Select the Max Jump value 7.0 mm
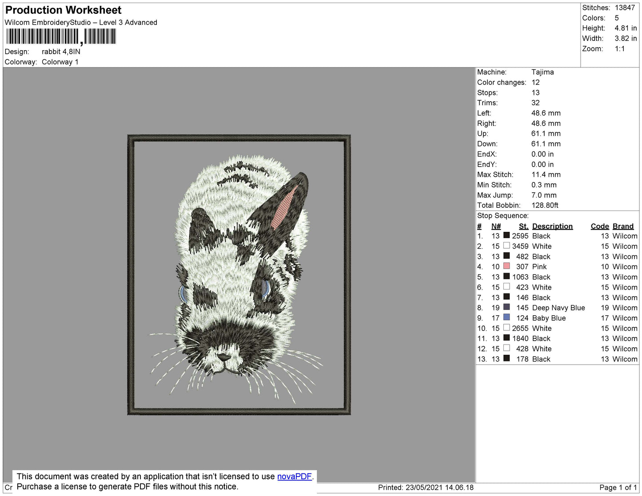 click(544, 194)
